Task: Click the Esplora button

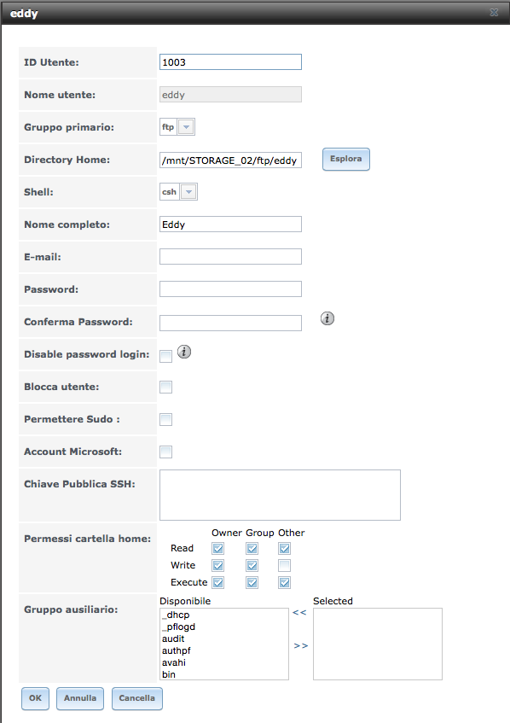Action: coord(346,159)
